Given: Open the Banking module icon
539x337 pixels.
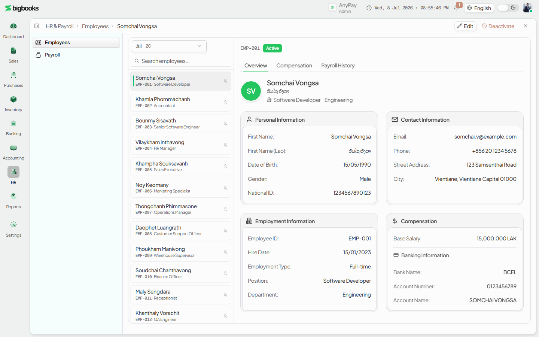Looking at the screenshot, I should point(13,123).
